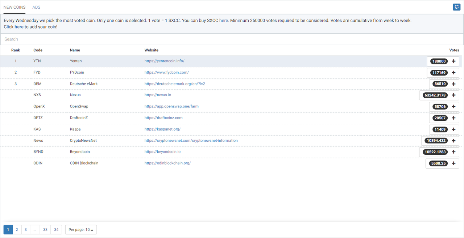Image resolution: width=464 pixels, height=238 pixels.
Task: Click the name CryptoNewsNet
Action: [83, 141]
